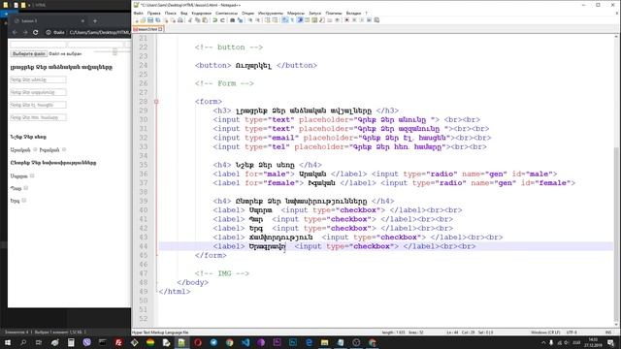621x349 pixels.
Task: Click the Copy icon in Notepad++ toolbar
Action: click(x=197, y=19)
